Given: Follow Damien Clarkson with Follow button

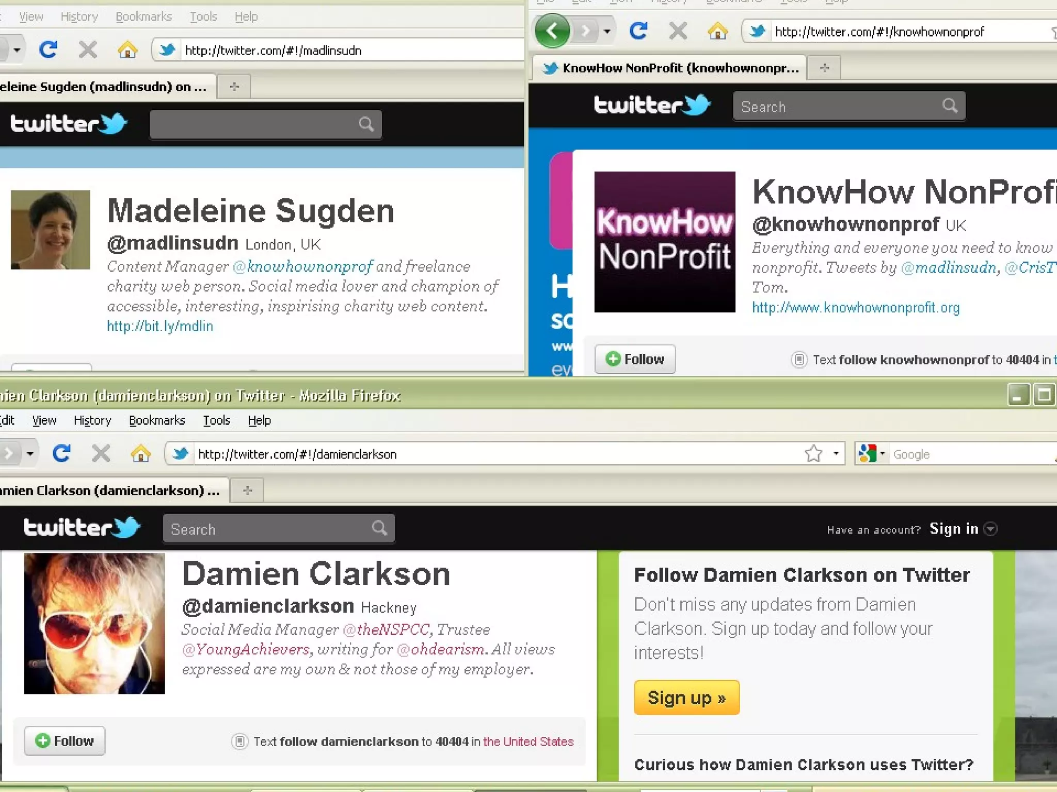Looking at the screenshot, I should click(65, 741).
